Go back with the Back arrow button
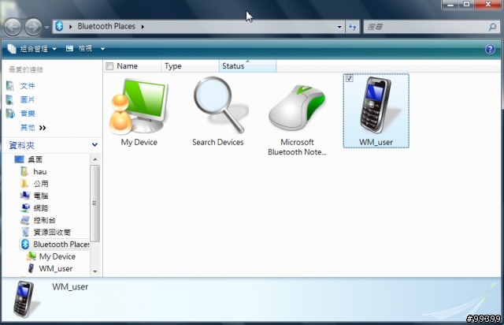The width and height of the screenshot is (504, 325). click(x=13, y=27)
